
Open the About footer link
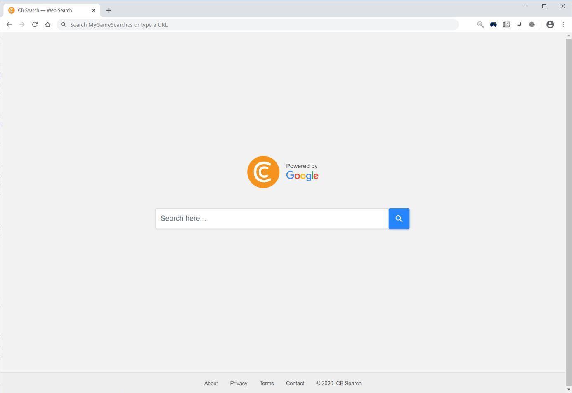point(211,384)
